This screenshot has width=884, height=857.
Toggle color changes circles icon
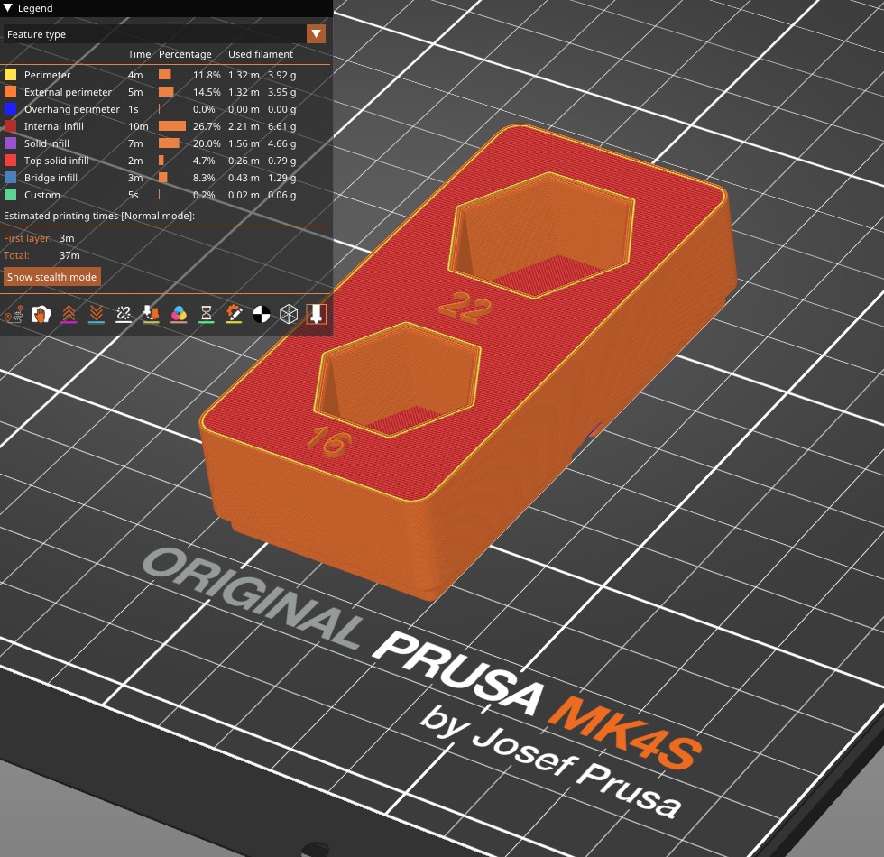(179, 314)
